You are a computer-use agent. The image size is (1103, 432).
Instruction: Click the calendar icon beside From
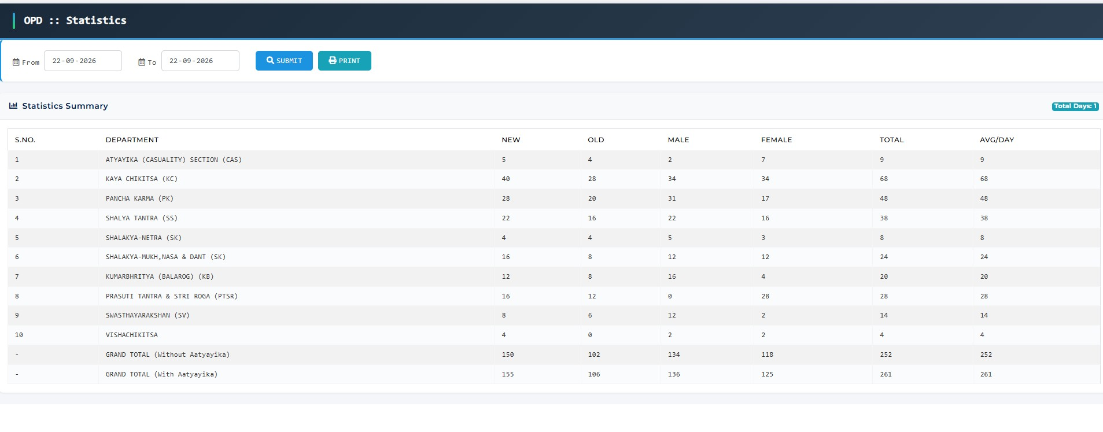[x=16, y=62]
